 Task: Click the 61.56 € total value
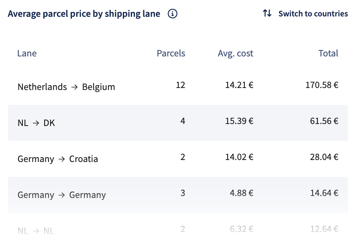tap(324, 121)
